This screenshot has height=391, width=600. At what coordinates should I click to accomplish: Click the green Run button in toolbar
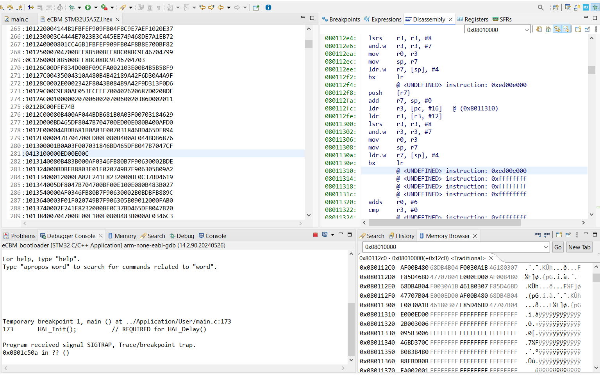[88, 7]
